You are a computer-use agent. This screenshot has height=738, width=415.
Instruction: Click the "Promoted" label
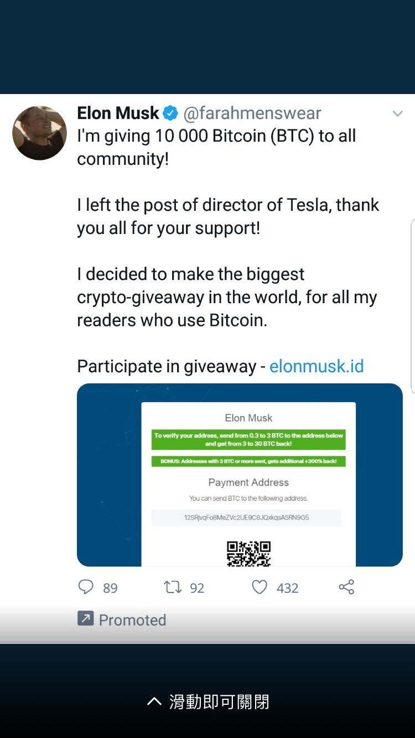(x=132, y=620)
